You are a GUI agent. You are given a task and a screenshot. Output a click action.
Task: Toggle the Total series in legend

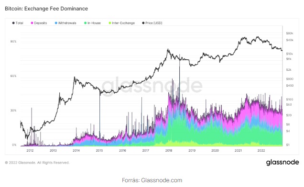(18, 23)
